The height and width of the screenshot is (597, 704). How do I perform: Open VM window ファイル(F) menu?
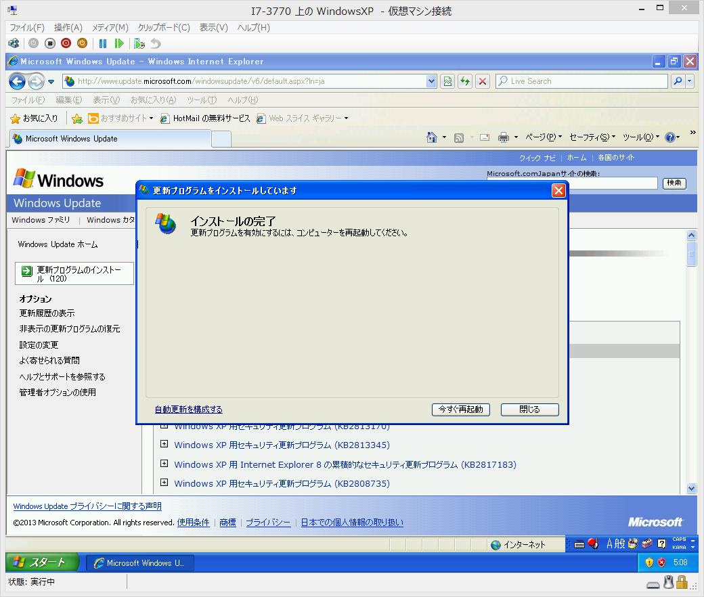coord(27,27)
